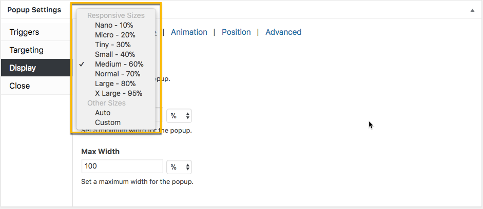Image resolution: width=483 pixels, height=209 pixels.
Task: Click the Max Width input field
Action: pyautogui.click(x=122, y=166)
